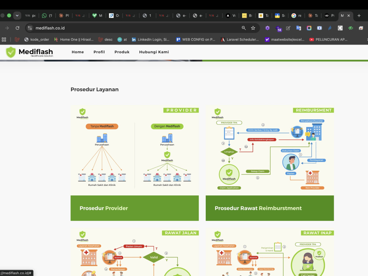Click the Mediflash site logo
368x276 pixels.
click(29, 52)
